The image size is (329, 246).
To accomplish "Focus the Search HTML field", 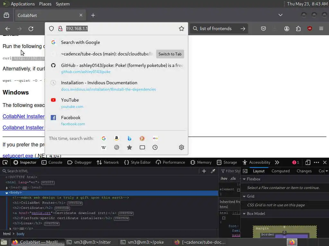I will pyautogui.click(x=101, y=171).
